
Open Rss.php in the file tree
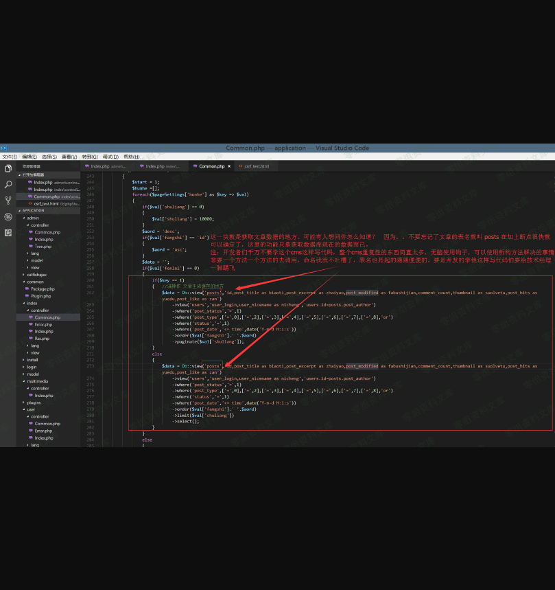(42, 339)
